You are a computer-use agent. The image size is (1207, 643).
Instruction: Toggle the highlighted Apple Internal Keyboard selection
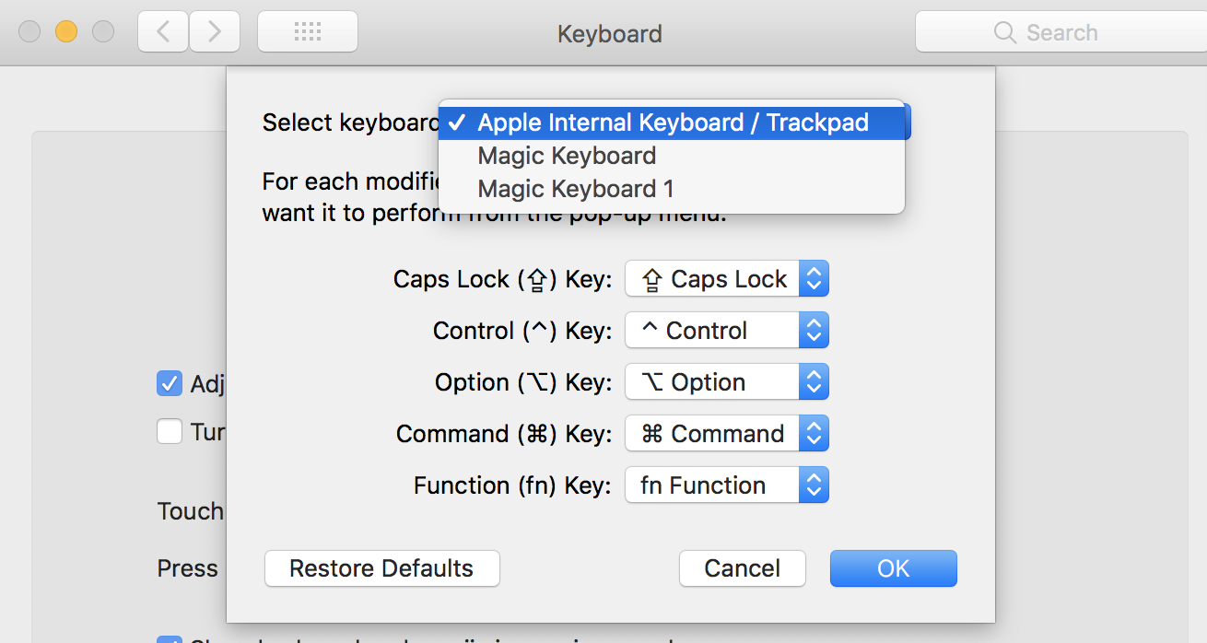click(673, 121)
